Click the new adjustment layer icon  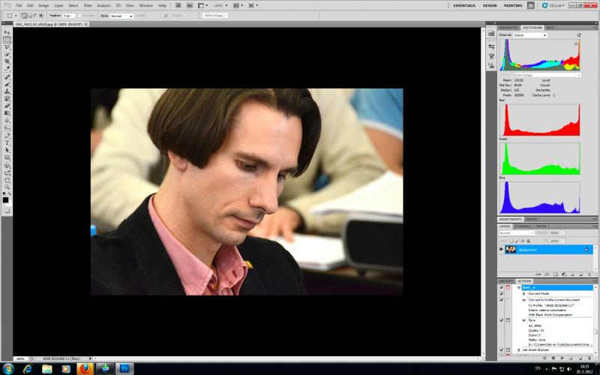(564, 274)
